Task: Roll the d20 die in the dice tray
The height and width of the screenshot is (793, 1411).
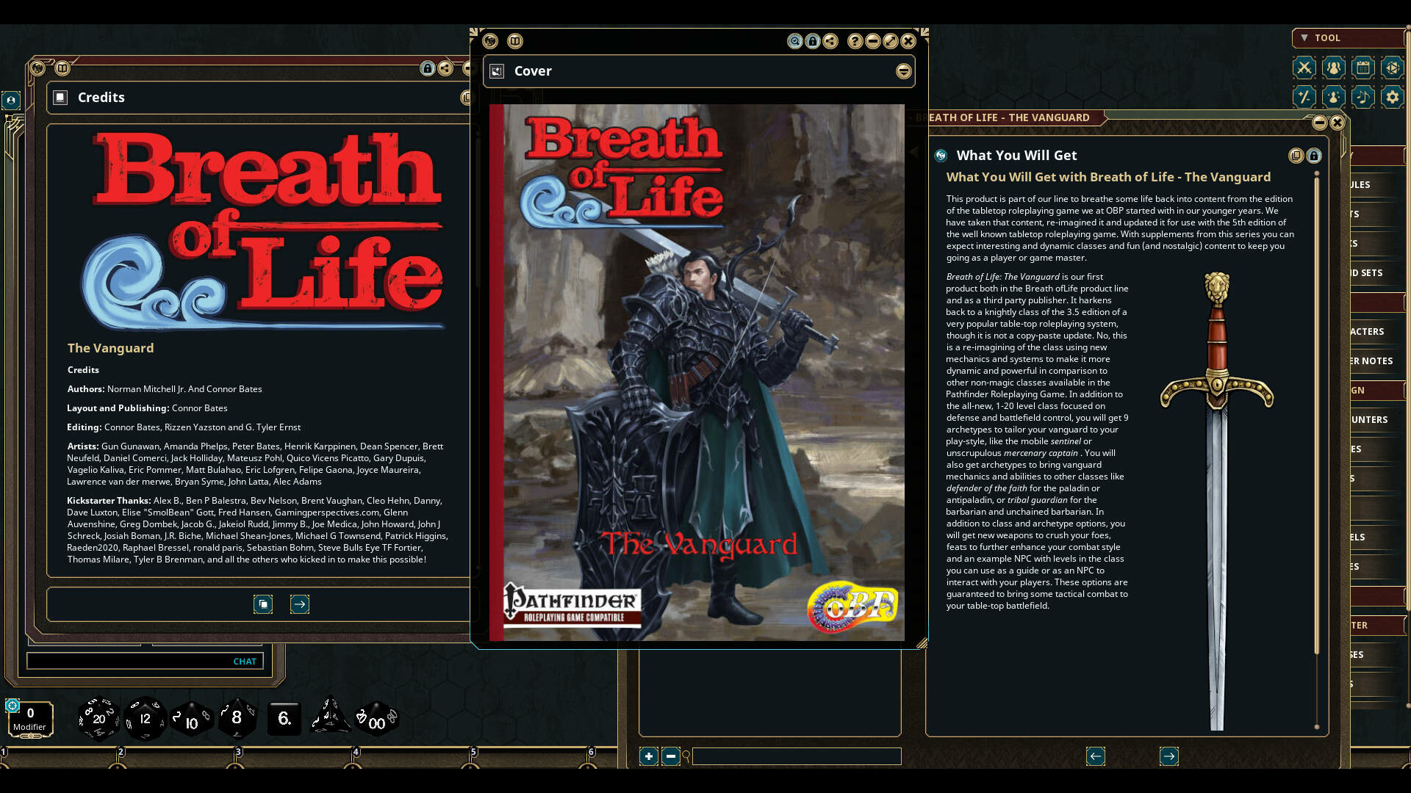Action: 99,718
